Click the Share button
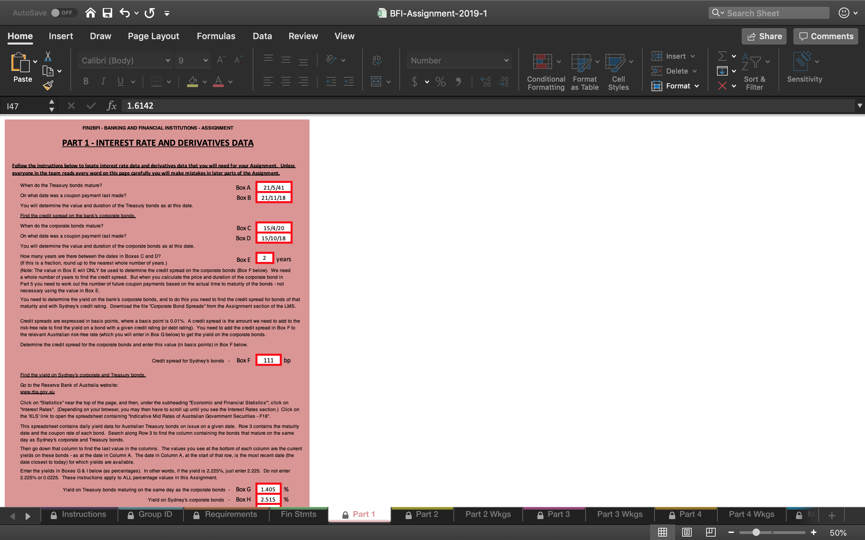Image resolution: width=865 pixels, height=540 pixels. click(x=764, y=36)
